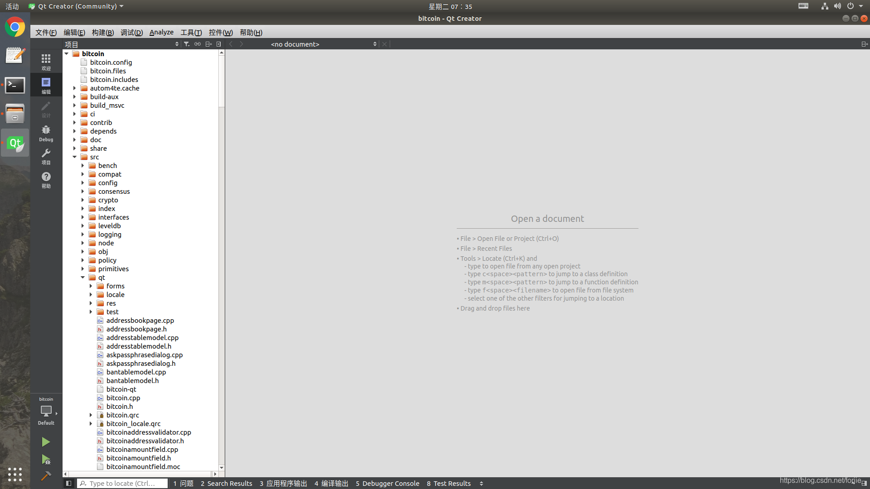The image size is (870, 489).
Task: Open the 编辑(E) menu
Action: point(74,32)
